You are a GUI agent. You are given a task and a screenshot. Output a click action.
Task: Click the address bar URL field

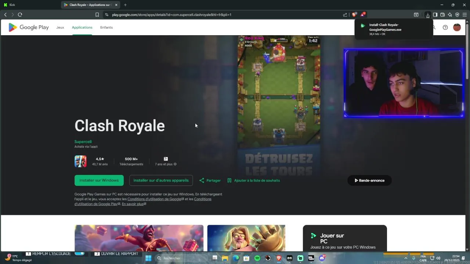pyautogui.click(x=224, y=15)
